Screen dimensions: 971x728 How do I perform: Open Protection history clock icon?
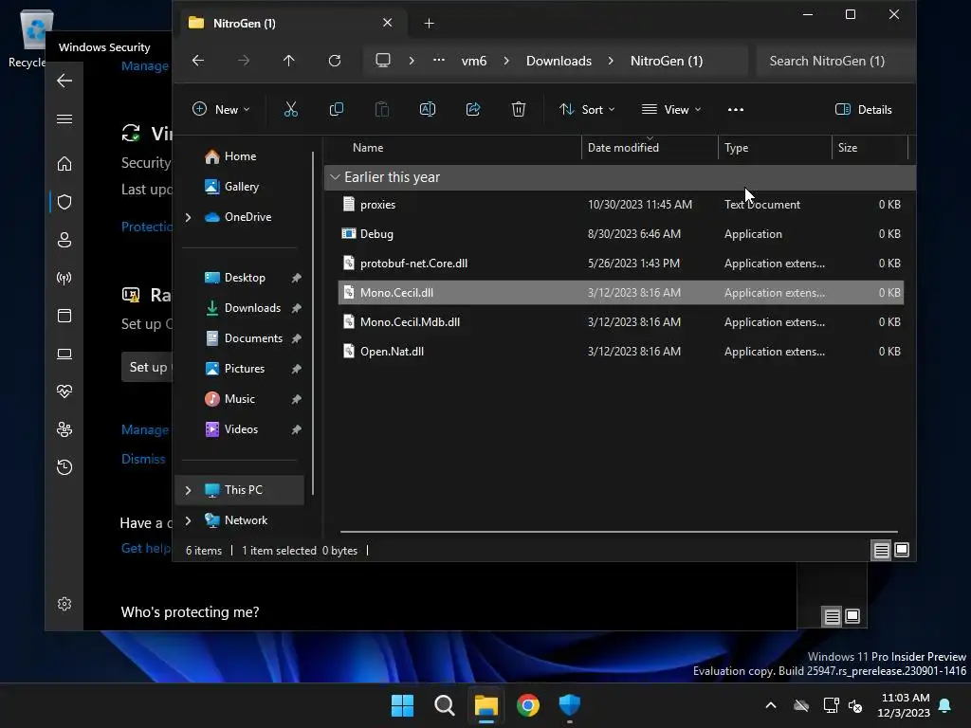coord(64,466)
